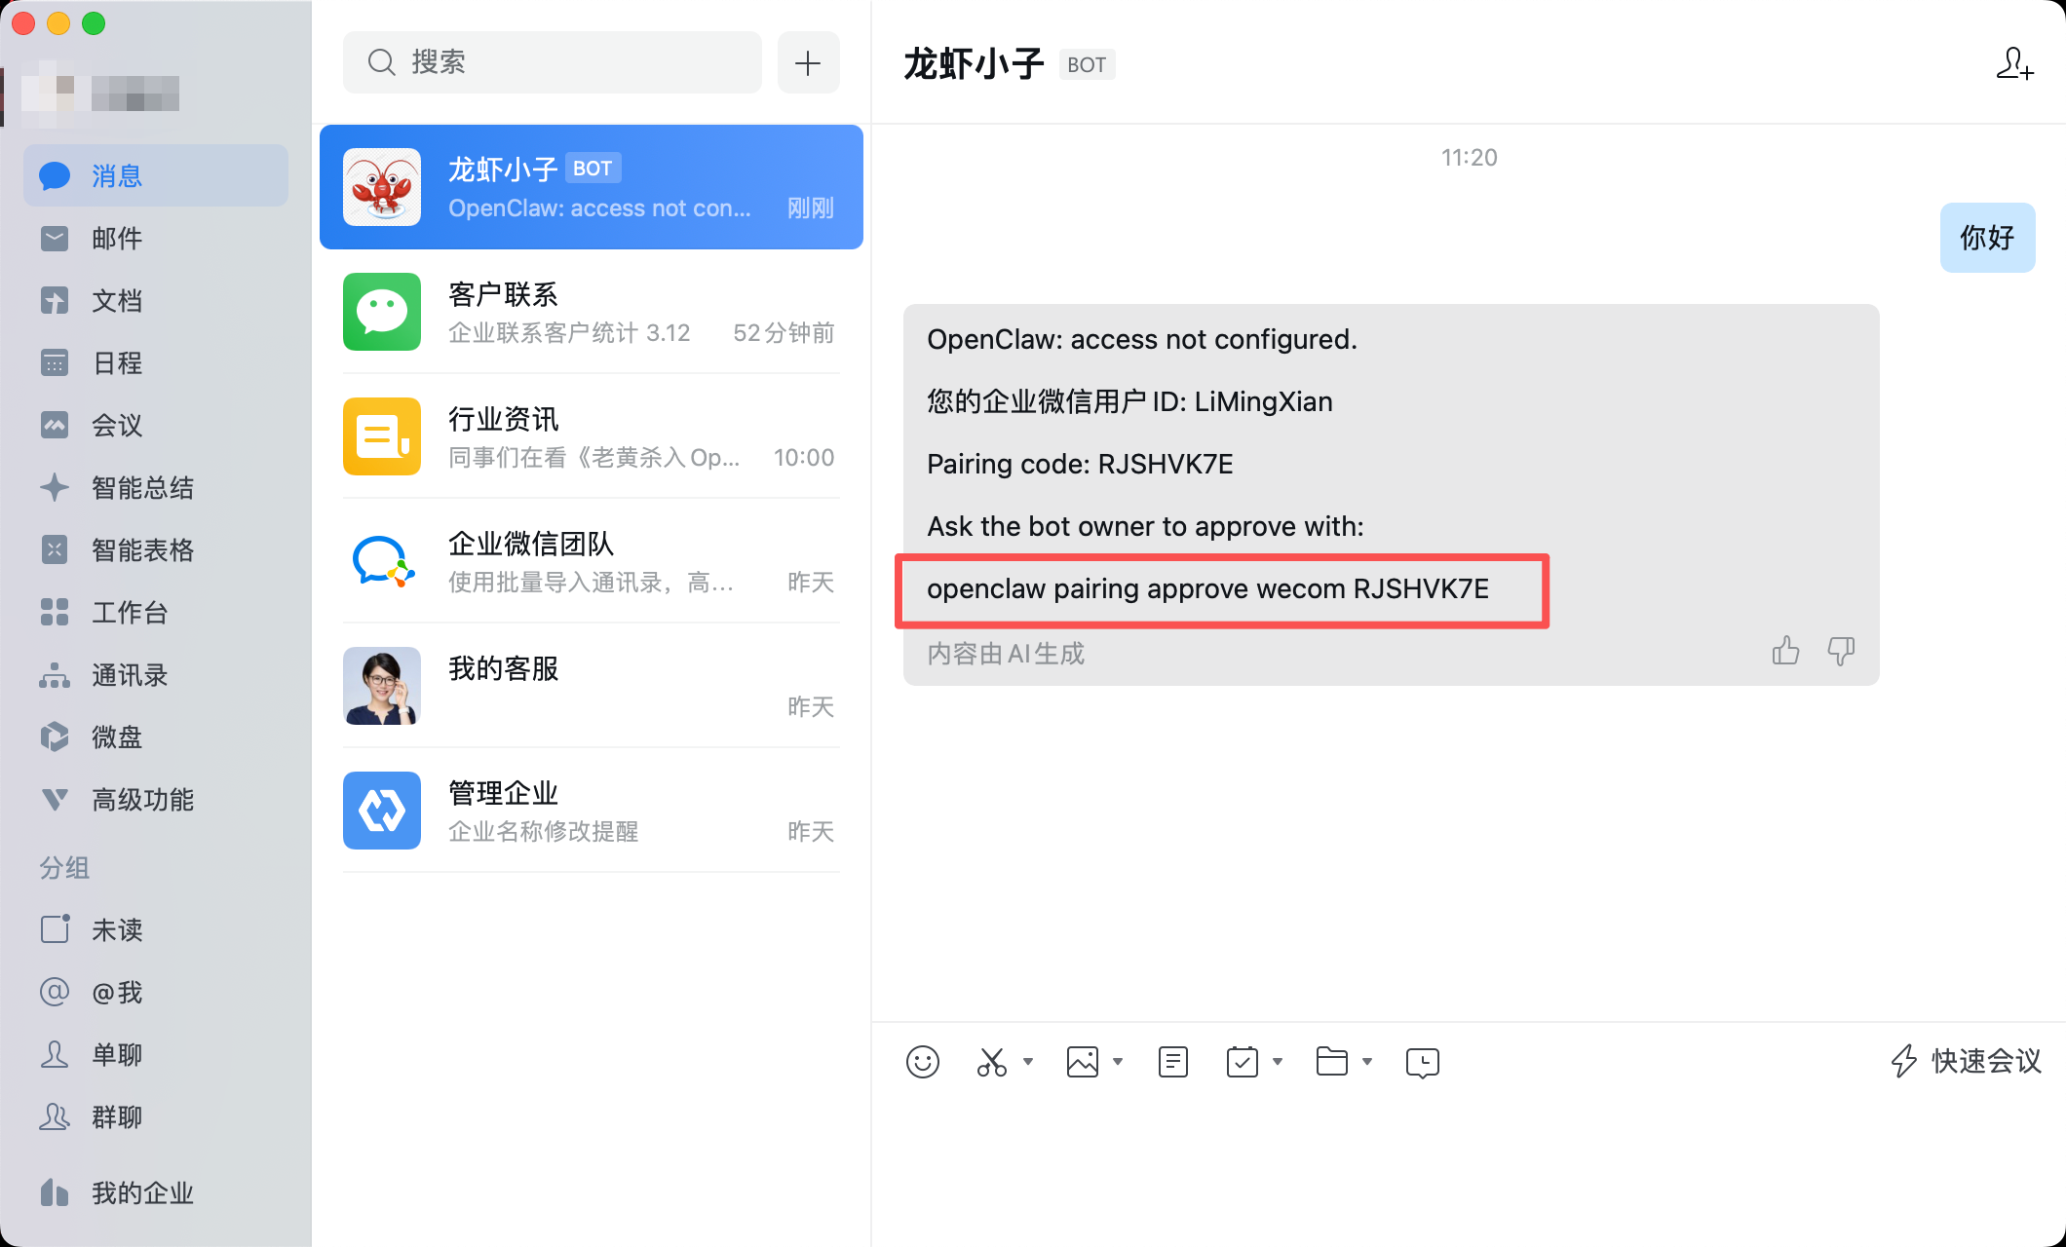Click the scissors screenshot icon
The height and width of the screenshot is (1247, 2066).
pos(992,1061)
